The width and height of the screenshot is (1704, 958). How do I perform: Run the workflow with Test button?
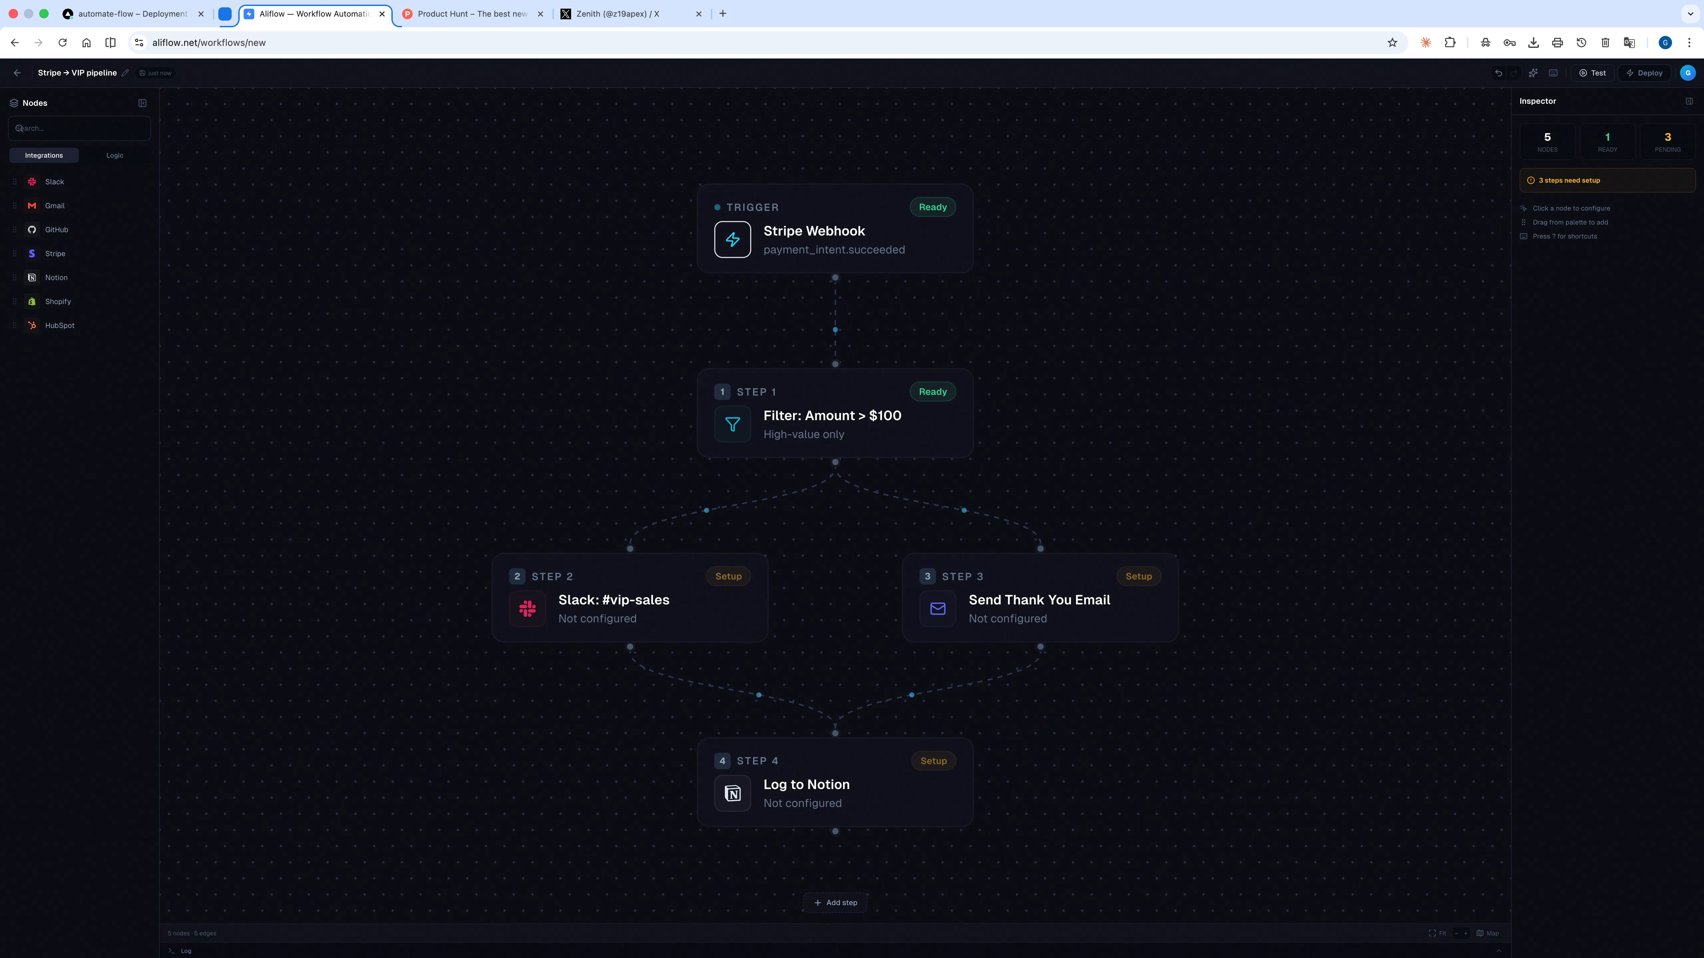[1592, 73]
